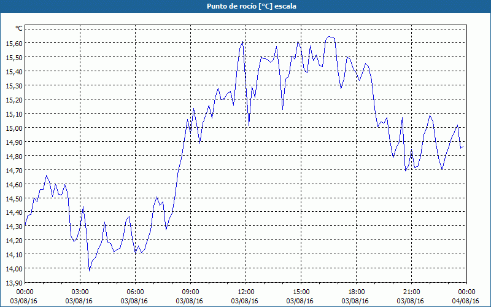The height and width of the screenshot is (307, 491).
Task: Click the 03/08/16 date under 00:00
Action: click(x=23, y=301)
